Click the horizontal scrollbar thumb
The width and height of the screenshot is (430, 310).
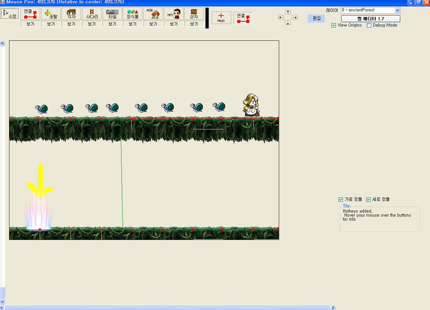pyautogui.click(x=167, y=308)
